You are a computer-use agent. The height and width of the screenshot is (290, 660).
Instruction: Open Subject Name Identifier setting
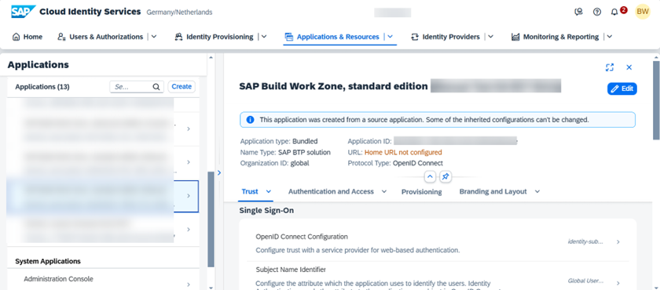pyautogui.click(x=438, y=276)
